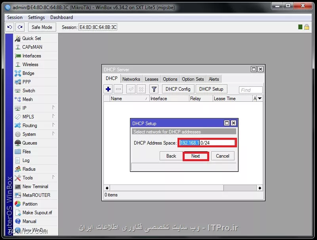Switch to the Networks tab

tap(131, 79)
